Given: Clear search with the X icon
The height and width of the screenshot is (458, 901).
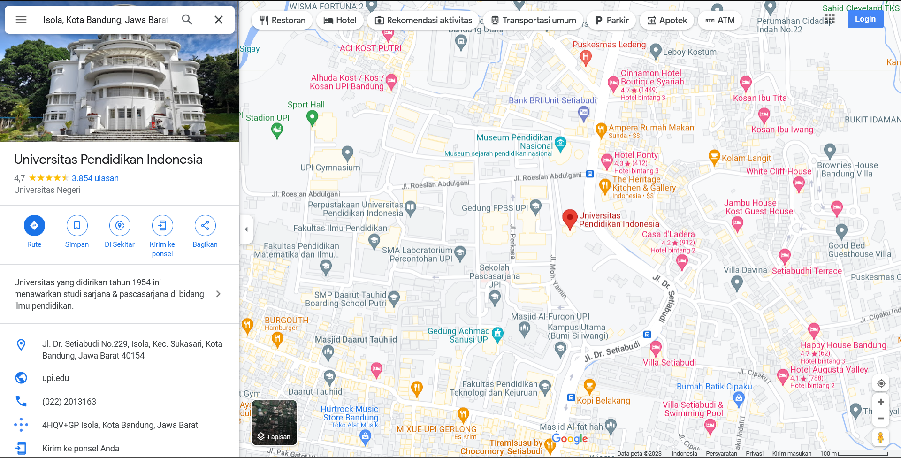Looking at the screenshot, I should (219, 20).
